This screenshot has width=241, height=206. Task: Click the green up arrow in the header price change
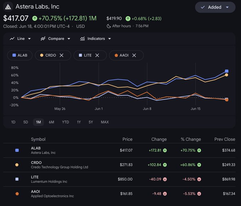pos(35,18)
